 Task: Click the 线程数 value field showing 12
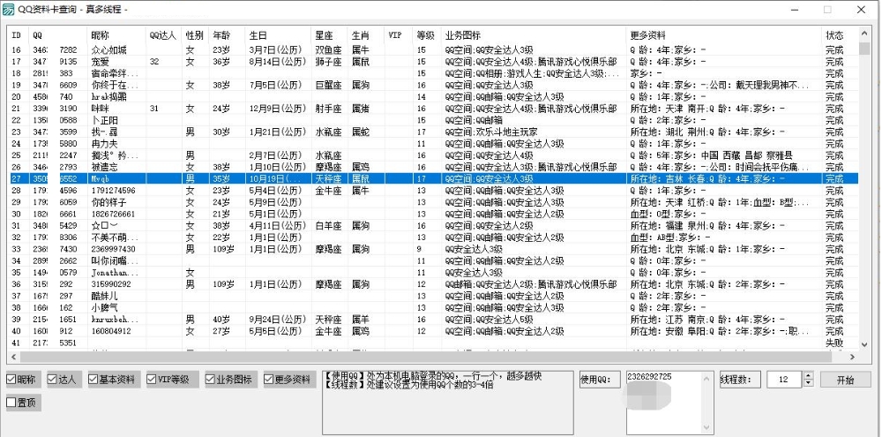(x=785, y=380)
